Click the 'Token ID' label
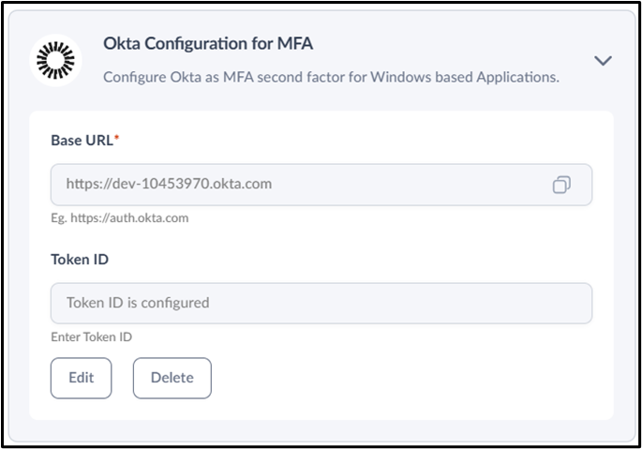 80,260
